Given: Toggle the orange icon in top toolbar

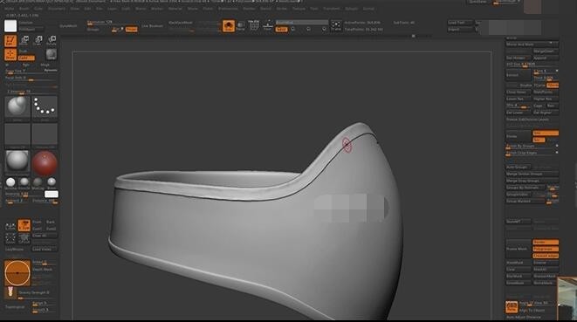Looking at the screenshot, I should pos(229,26).
